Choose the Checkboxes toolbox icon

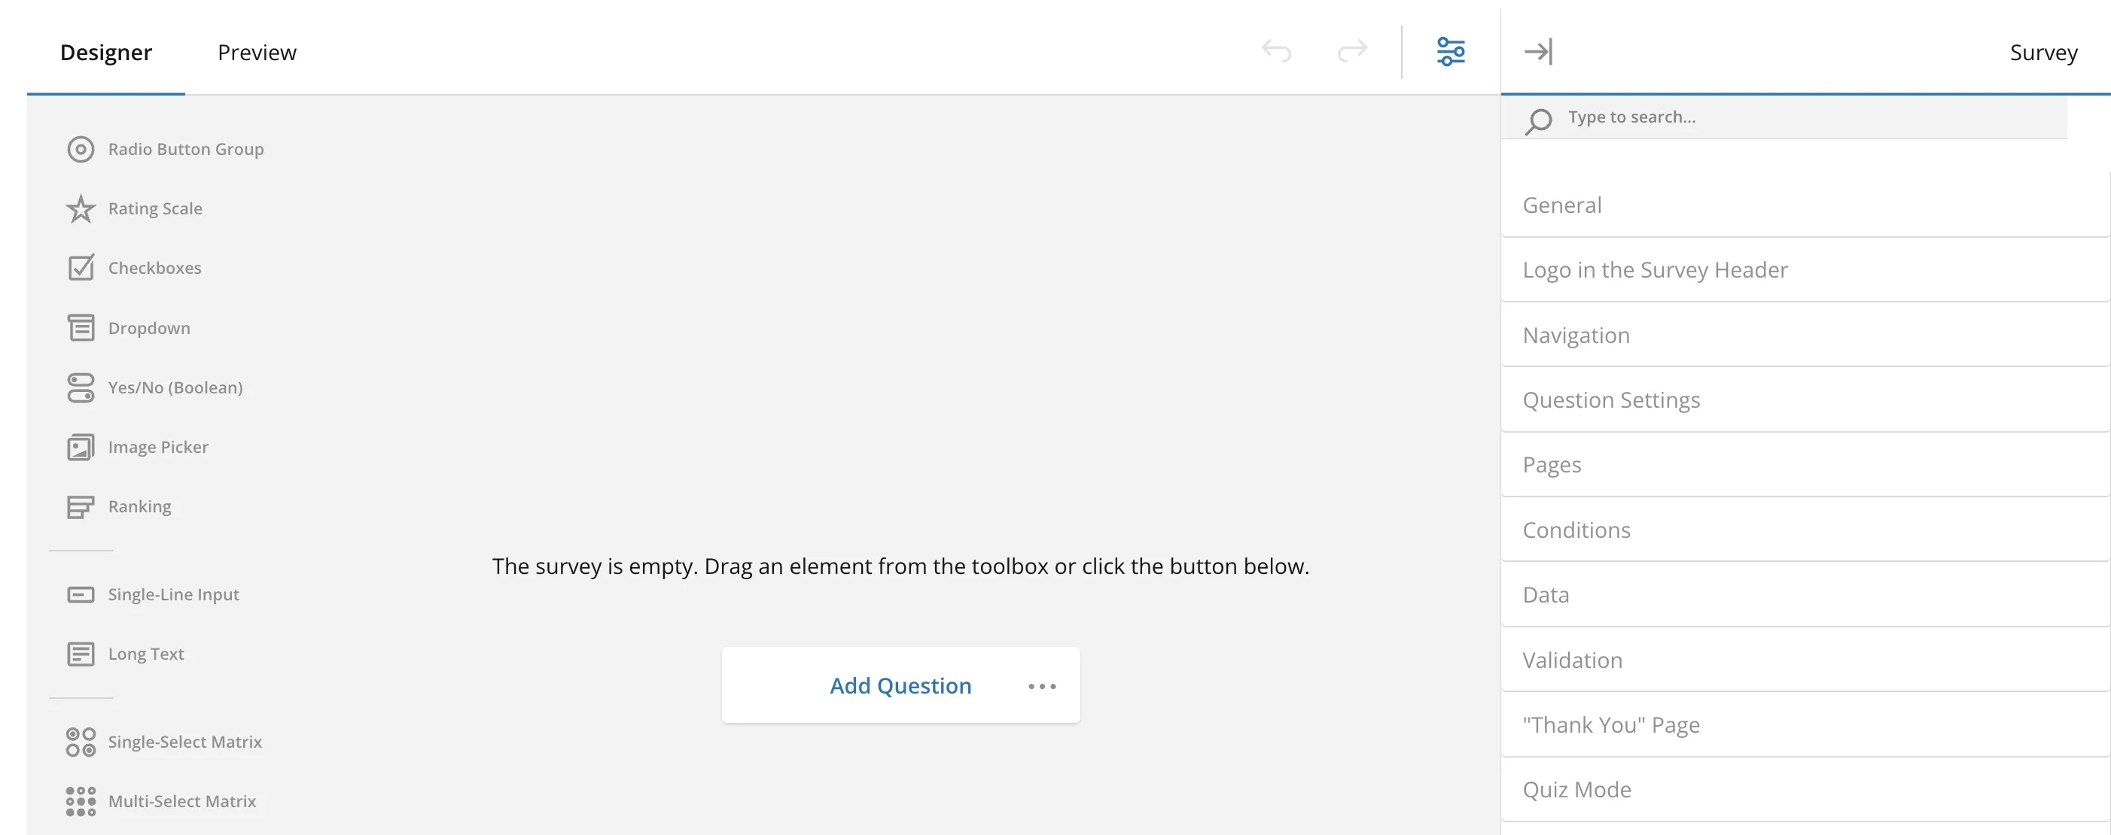coord(81,268)
